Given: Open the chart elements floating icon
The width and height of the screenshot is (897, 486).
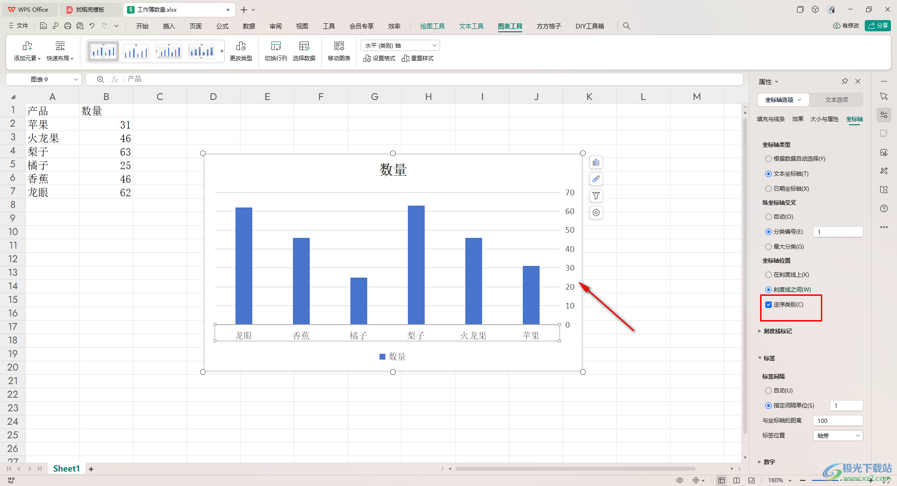Looking at the screenshot, I should [x=596, y=163].
